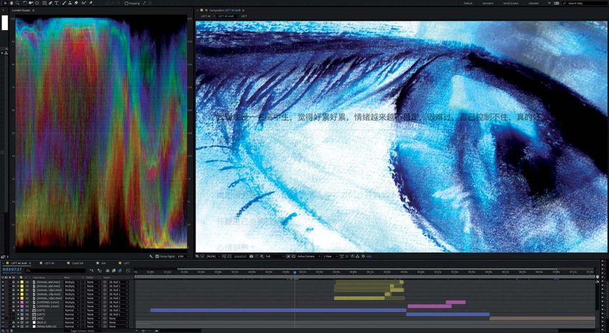Viewport: 609px width, 333px height.
Task: Select the Eraser tool
Action: [76, 3]
